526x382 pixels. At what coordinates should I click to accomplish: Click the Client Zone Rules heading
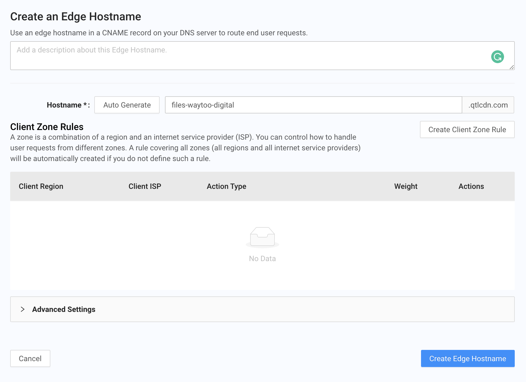[47, 127]
